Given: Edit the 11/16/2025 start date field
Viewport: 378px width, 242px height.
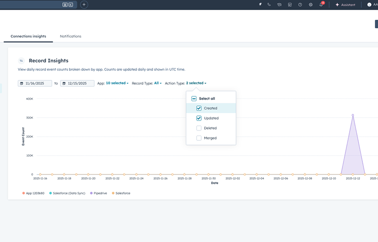Looking at the screenshot, I should pyautogui.click(x=35, y=83).
